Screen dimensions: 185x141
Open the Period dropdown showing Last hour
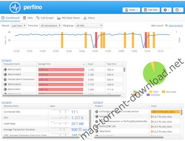18,26
